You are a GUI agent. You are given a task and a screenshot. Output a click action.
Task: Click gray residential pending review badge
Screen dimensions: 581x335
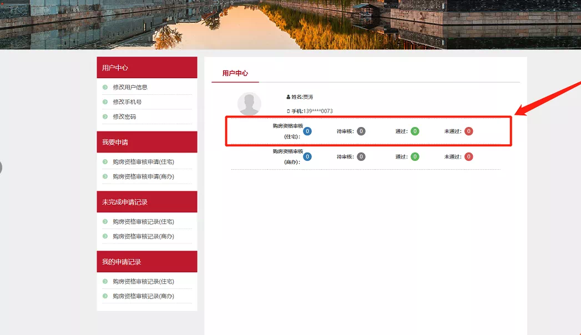point(361,131)
